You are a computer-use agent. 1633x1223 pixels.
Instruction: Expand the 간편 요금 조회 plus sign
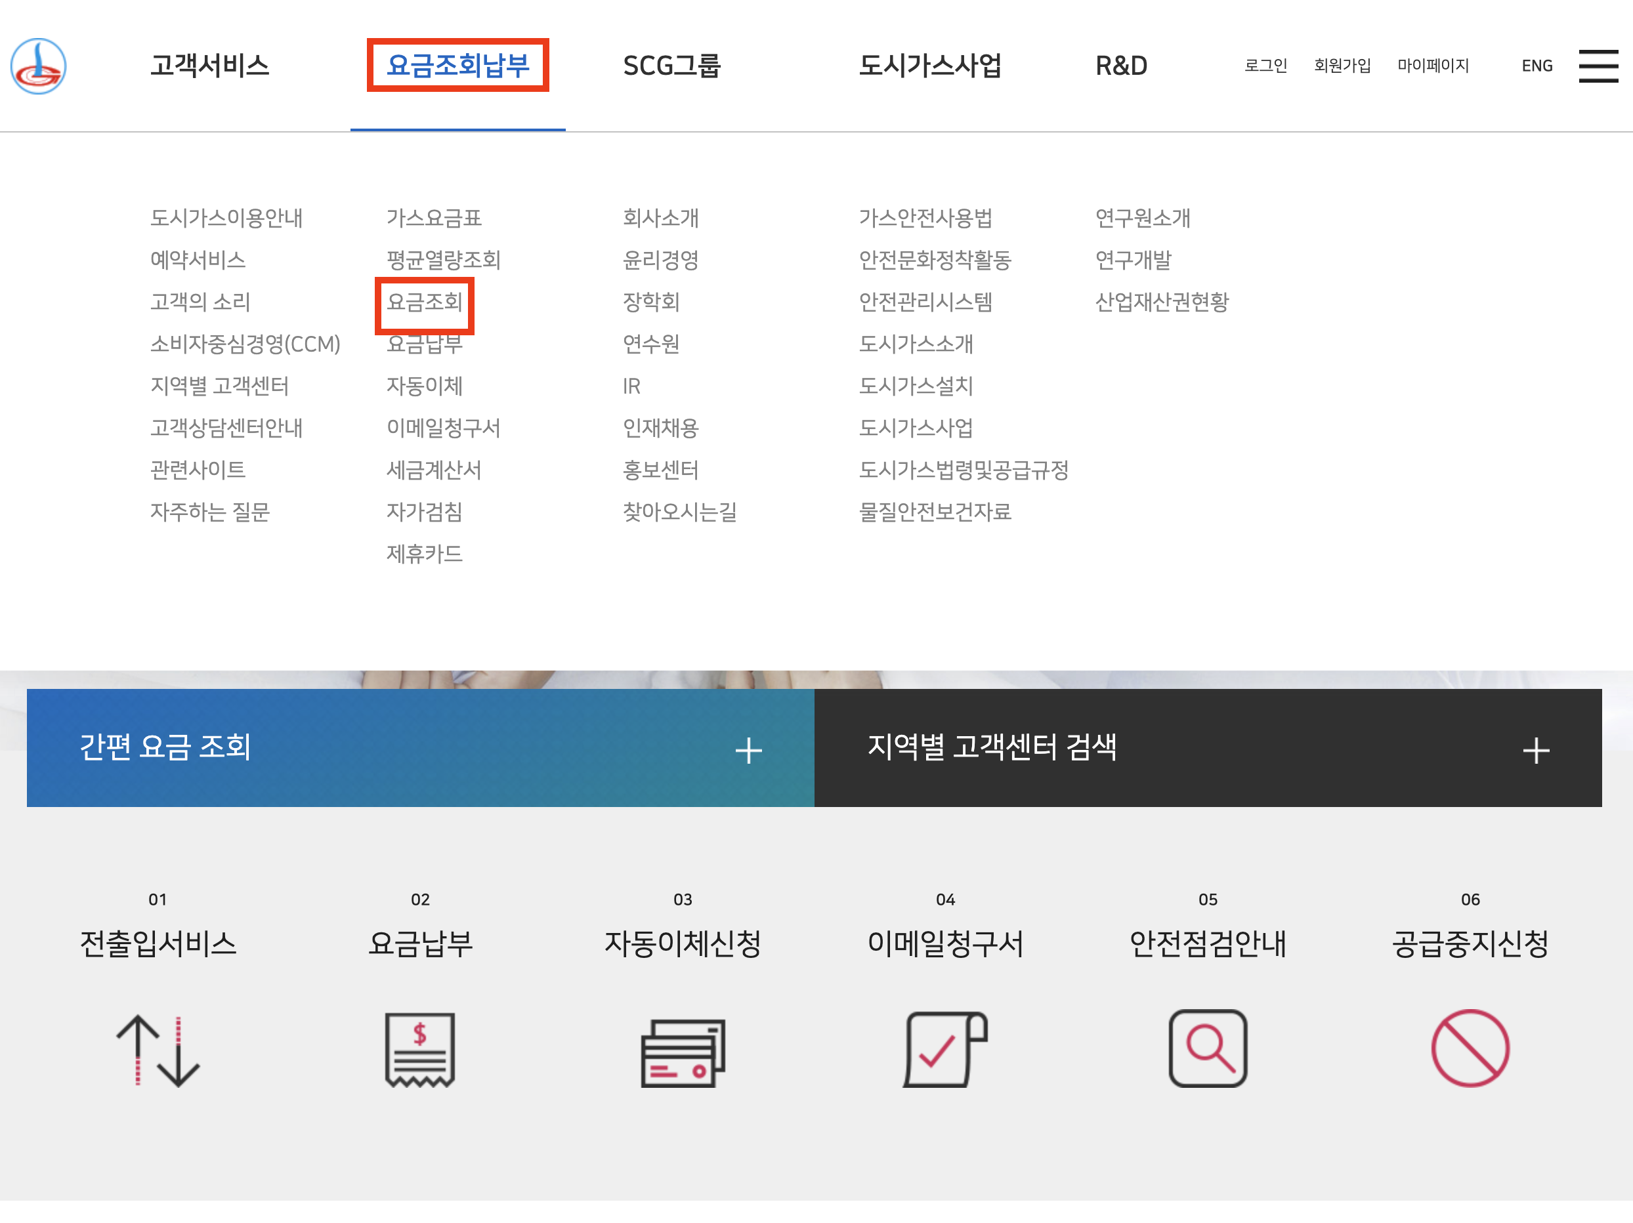748,751
